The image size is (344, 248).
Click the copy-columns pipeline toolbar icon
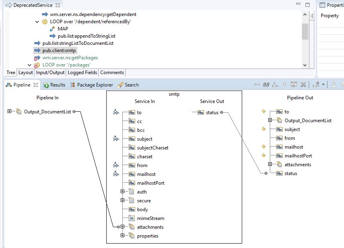[294, 85]
